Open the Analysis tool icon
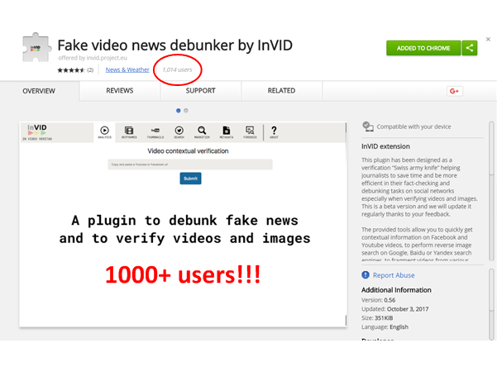 tap(104, 132)
